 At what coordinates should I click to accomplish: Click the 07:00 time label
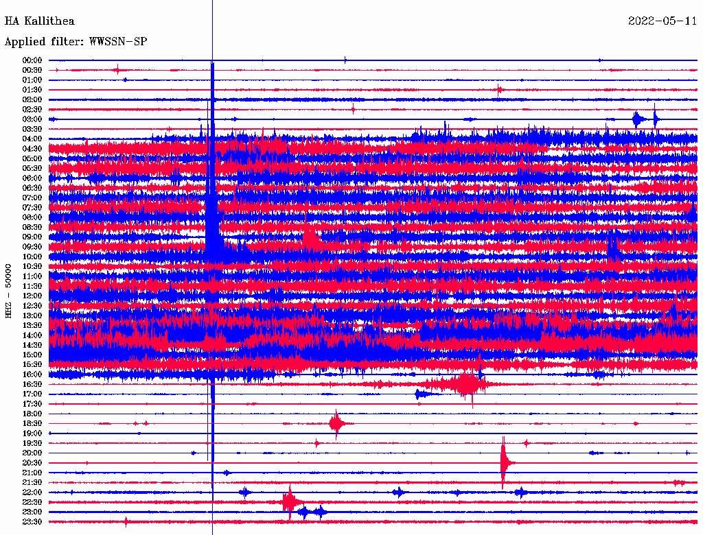pyautogui.click(x=32, y=198)
